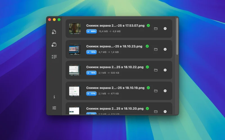Click the 68% compression badge
225x140 pixels.
point(92,31)
